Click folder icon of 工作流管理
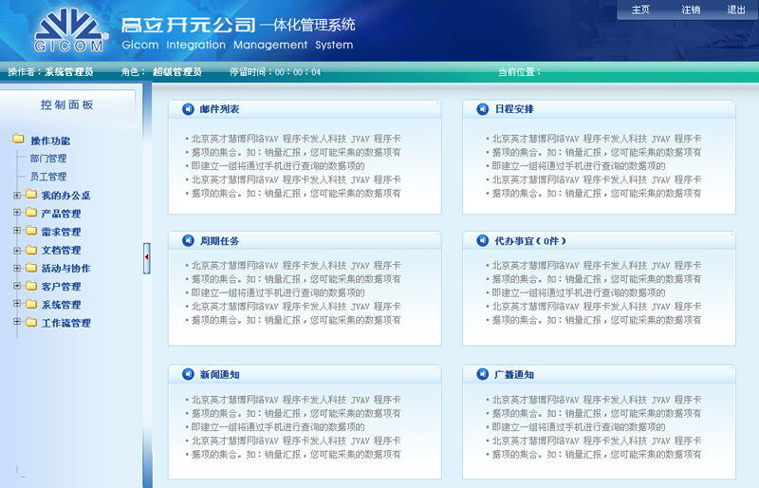The image size is (759, 488). 31,322
